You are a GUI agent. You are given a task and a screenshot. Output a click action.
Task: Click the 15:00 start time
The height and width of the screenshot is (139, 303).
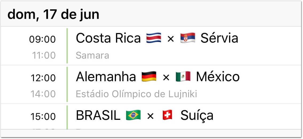pos(43,117)
